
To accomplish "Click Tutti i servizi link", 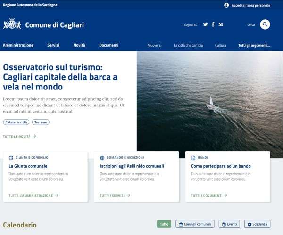I will point(112,196).
